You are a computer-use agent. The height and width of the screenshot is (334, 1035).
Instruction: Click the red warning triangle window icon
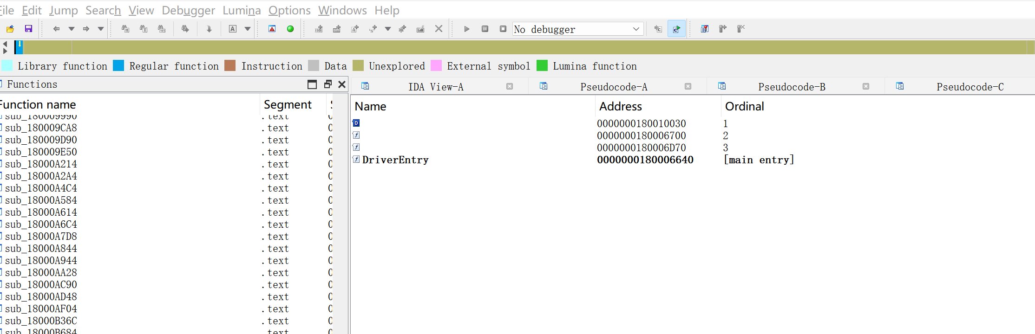tap(272, 29)
